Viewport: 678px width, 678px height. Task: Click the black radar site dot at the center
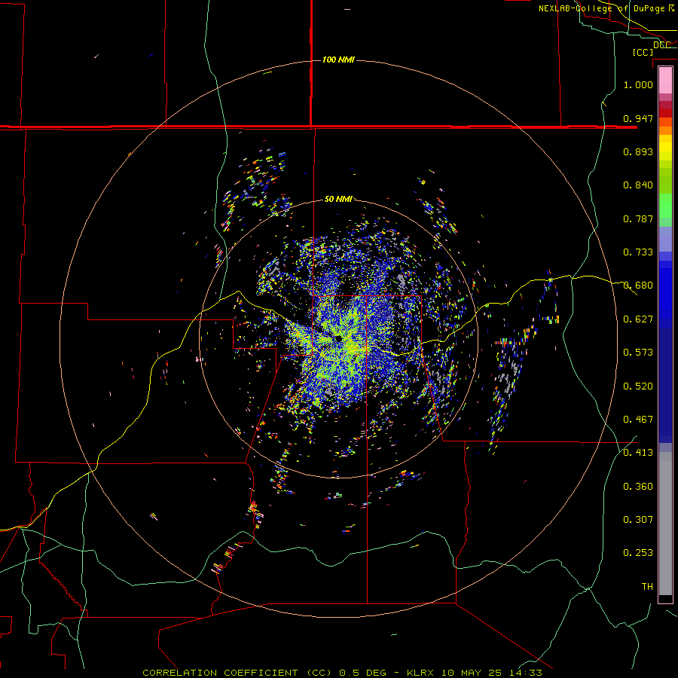(338, 338)
